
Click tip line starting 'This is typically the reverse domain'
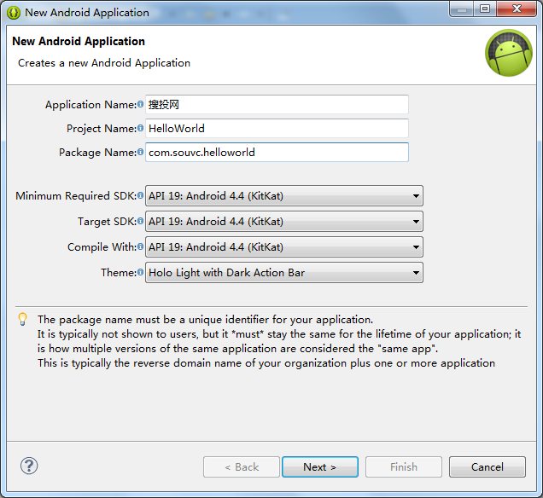coord(266,363)
